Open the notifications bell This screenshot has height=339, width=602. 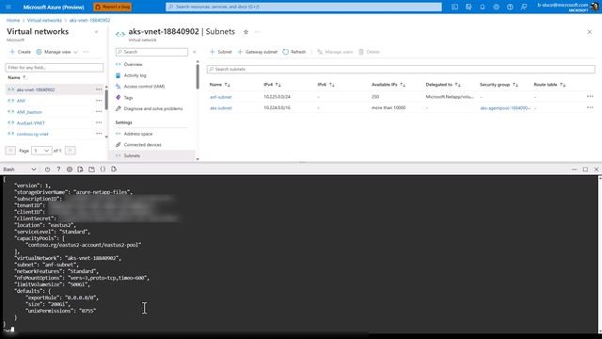pyautogui.click(x=483, y=7)
